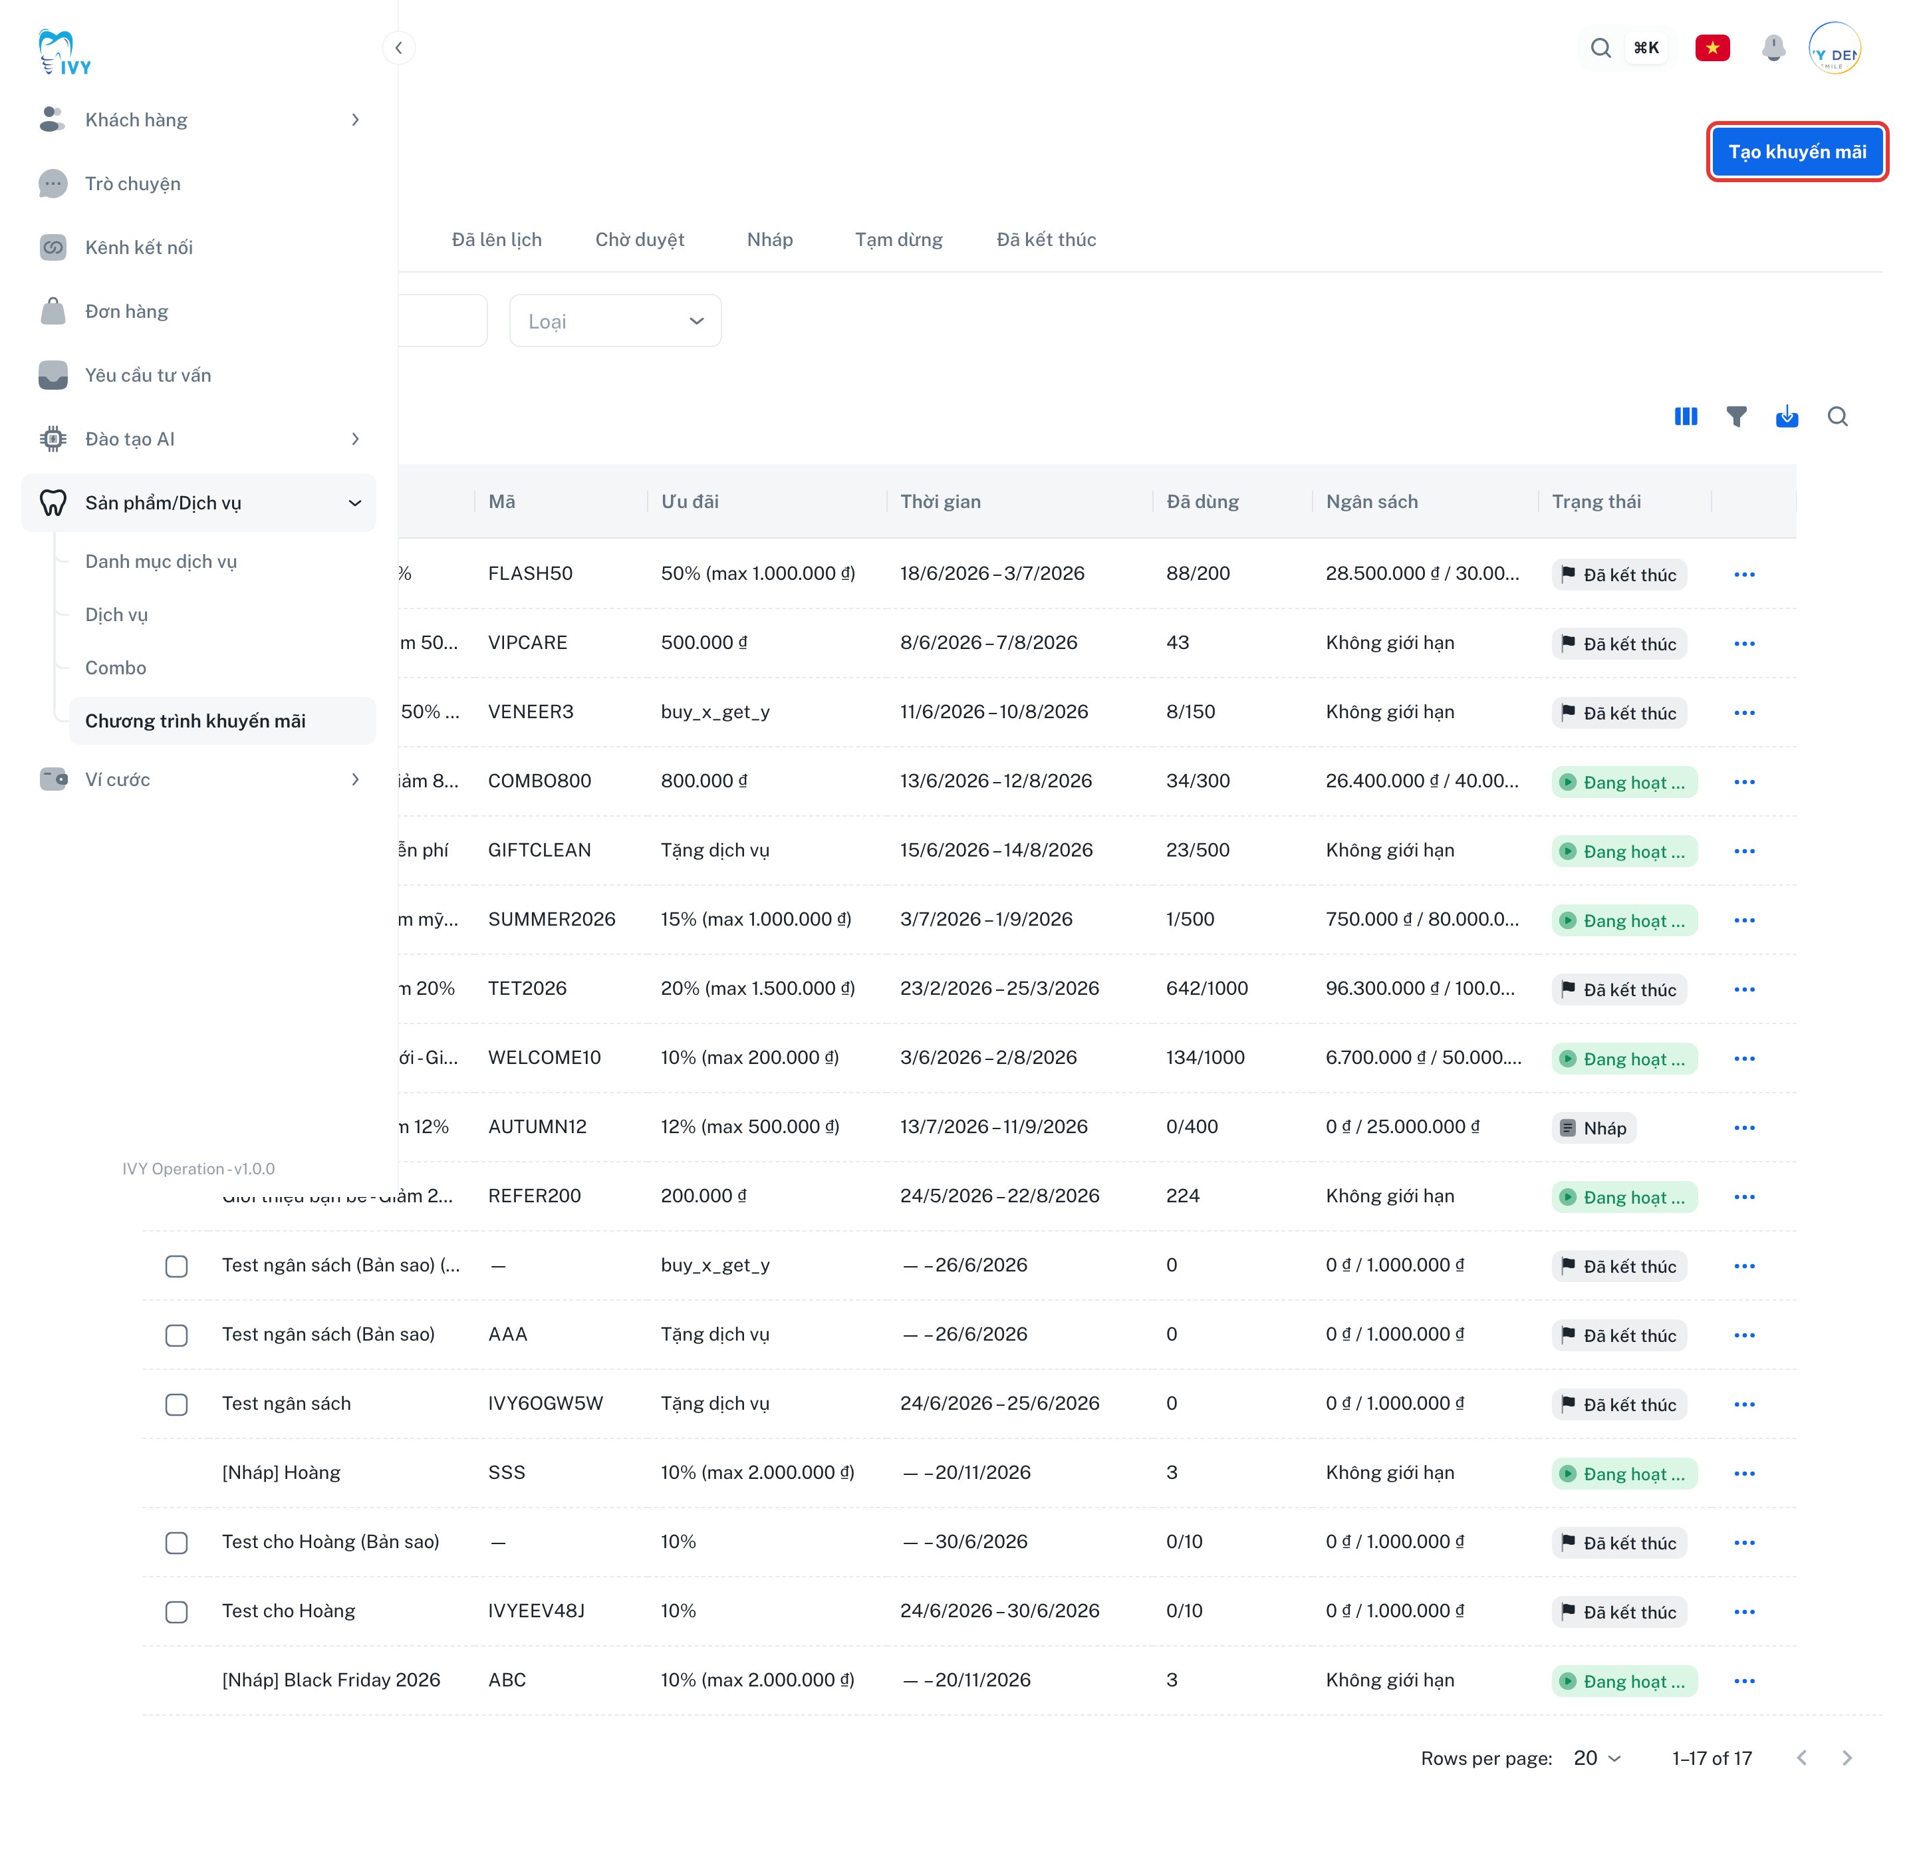The width and height of the screenshot is (1915, 1854).
Task: Click Đã kết thúc badge on TET2026 row
Action: 1619,989
